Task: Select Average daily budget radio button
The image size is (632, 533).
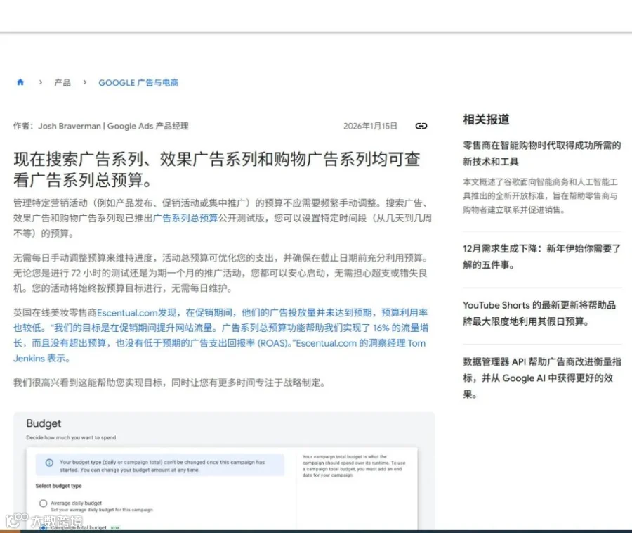Action: coord(43,503)
